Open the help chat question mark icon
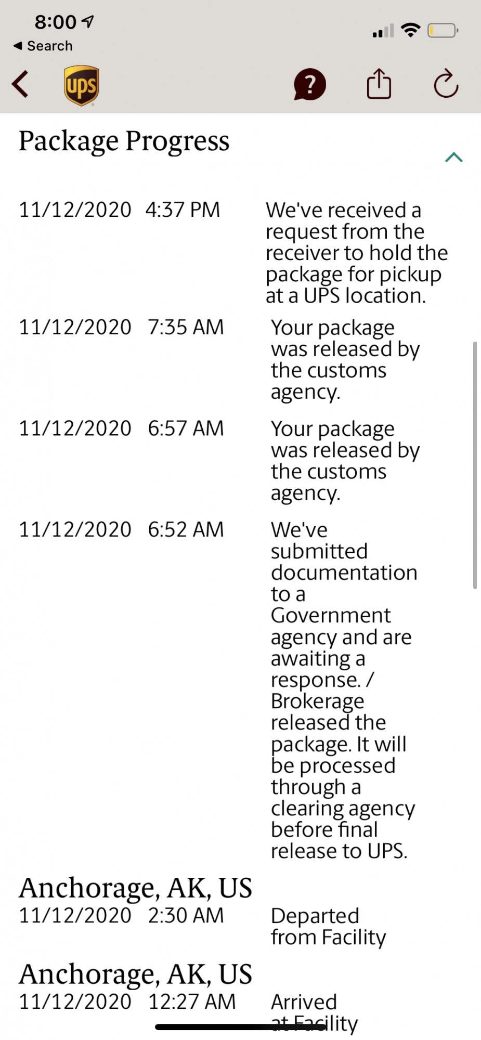Viewport: 481px width, 1040px height. click(309, 84)
